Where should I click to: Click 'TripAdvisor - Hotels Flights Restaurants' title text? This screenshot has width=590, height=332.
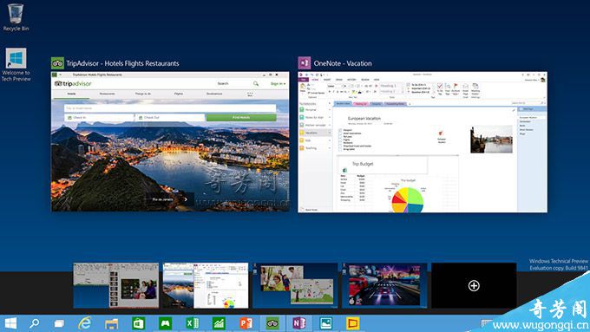(x=122, y=63)
